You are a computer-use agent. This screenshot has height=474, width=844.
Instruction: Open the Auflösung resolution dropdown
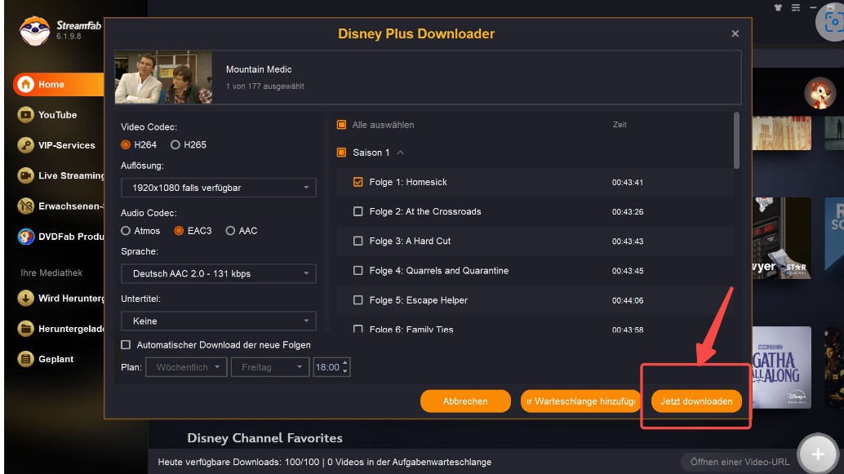[219, 188]
